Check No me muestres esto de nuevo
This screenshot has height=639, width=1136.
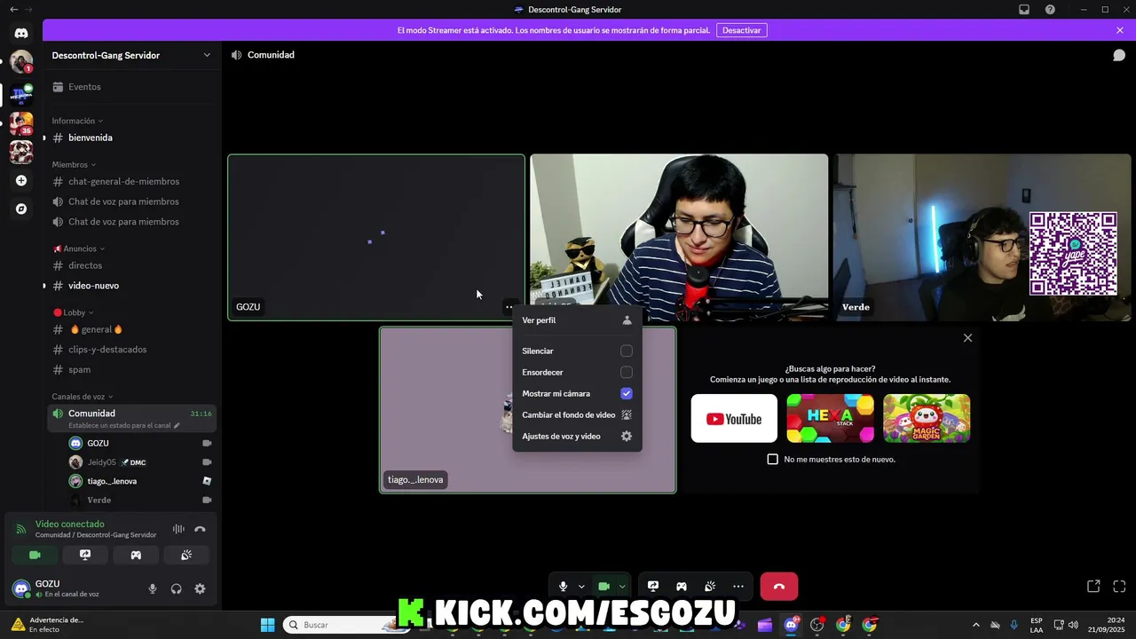[772, 460]
